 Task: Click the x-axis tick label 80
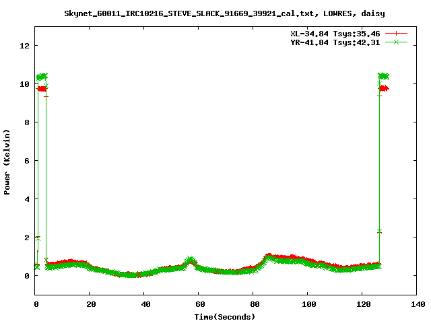pos(255,304)
